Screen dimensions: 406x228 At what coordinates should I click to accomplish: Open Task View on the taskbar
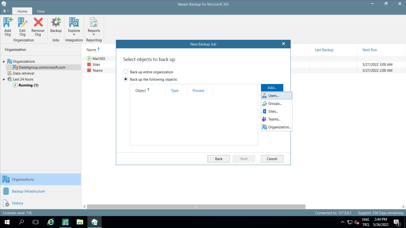coord(36,222)
